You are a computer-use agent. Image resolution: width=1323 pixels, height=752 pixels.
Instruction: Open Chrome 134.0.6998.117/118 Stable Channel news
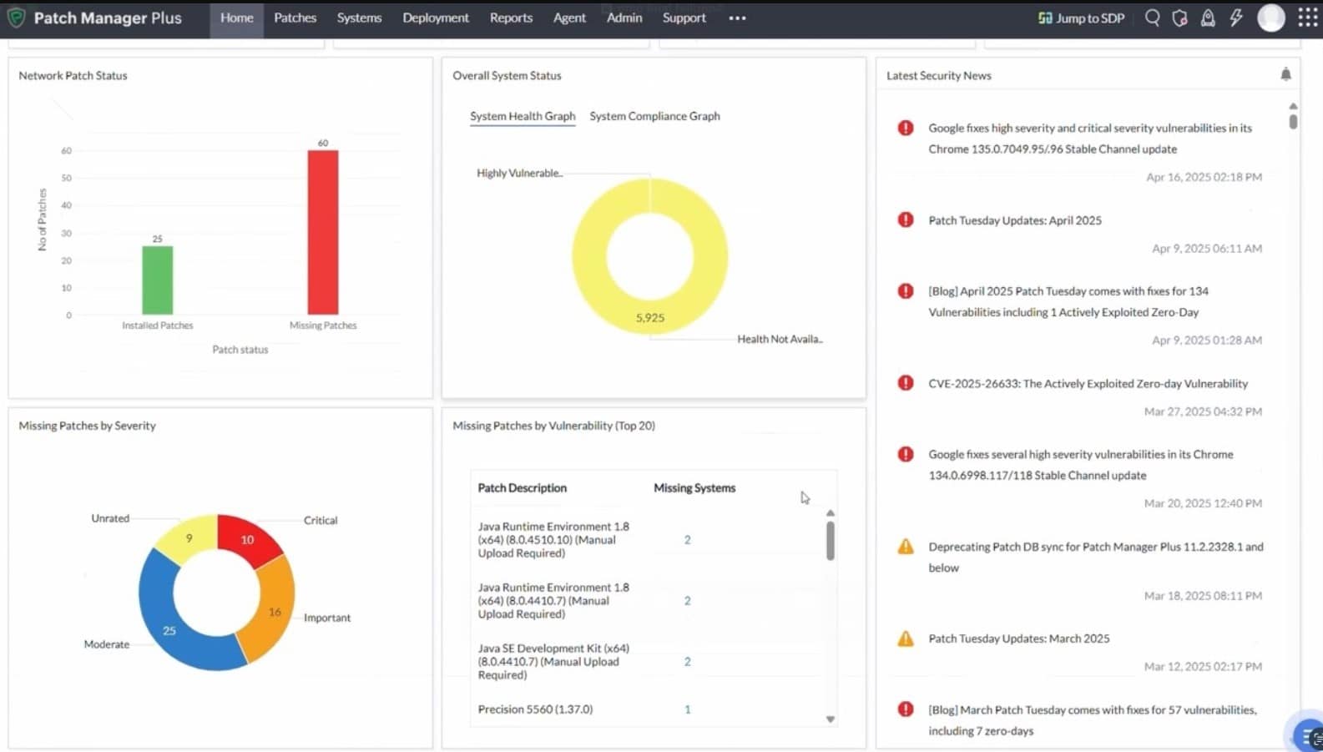(x=1080, y=465)
